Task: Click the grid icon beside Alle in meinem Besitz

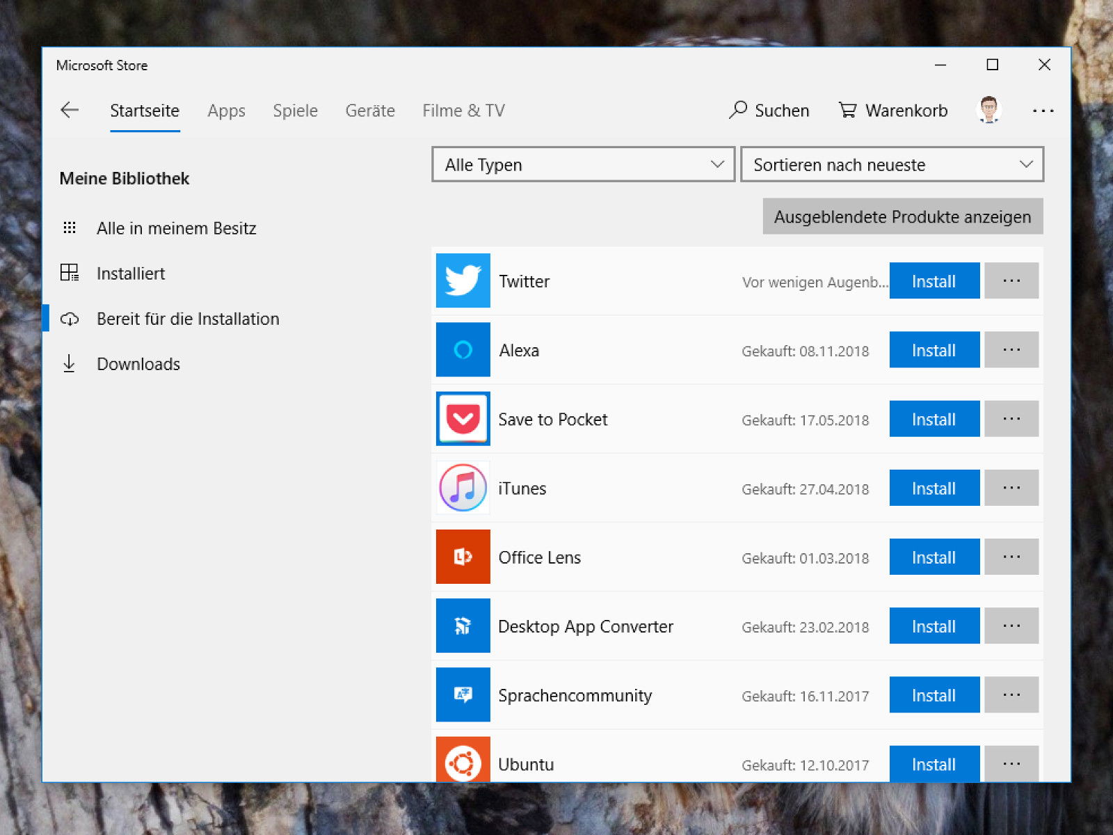Action: tap(70, 228)
